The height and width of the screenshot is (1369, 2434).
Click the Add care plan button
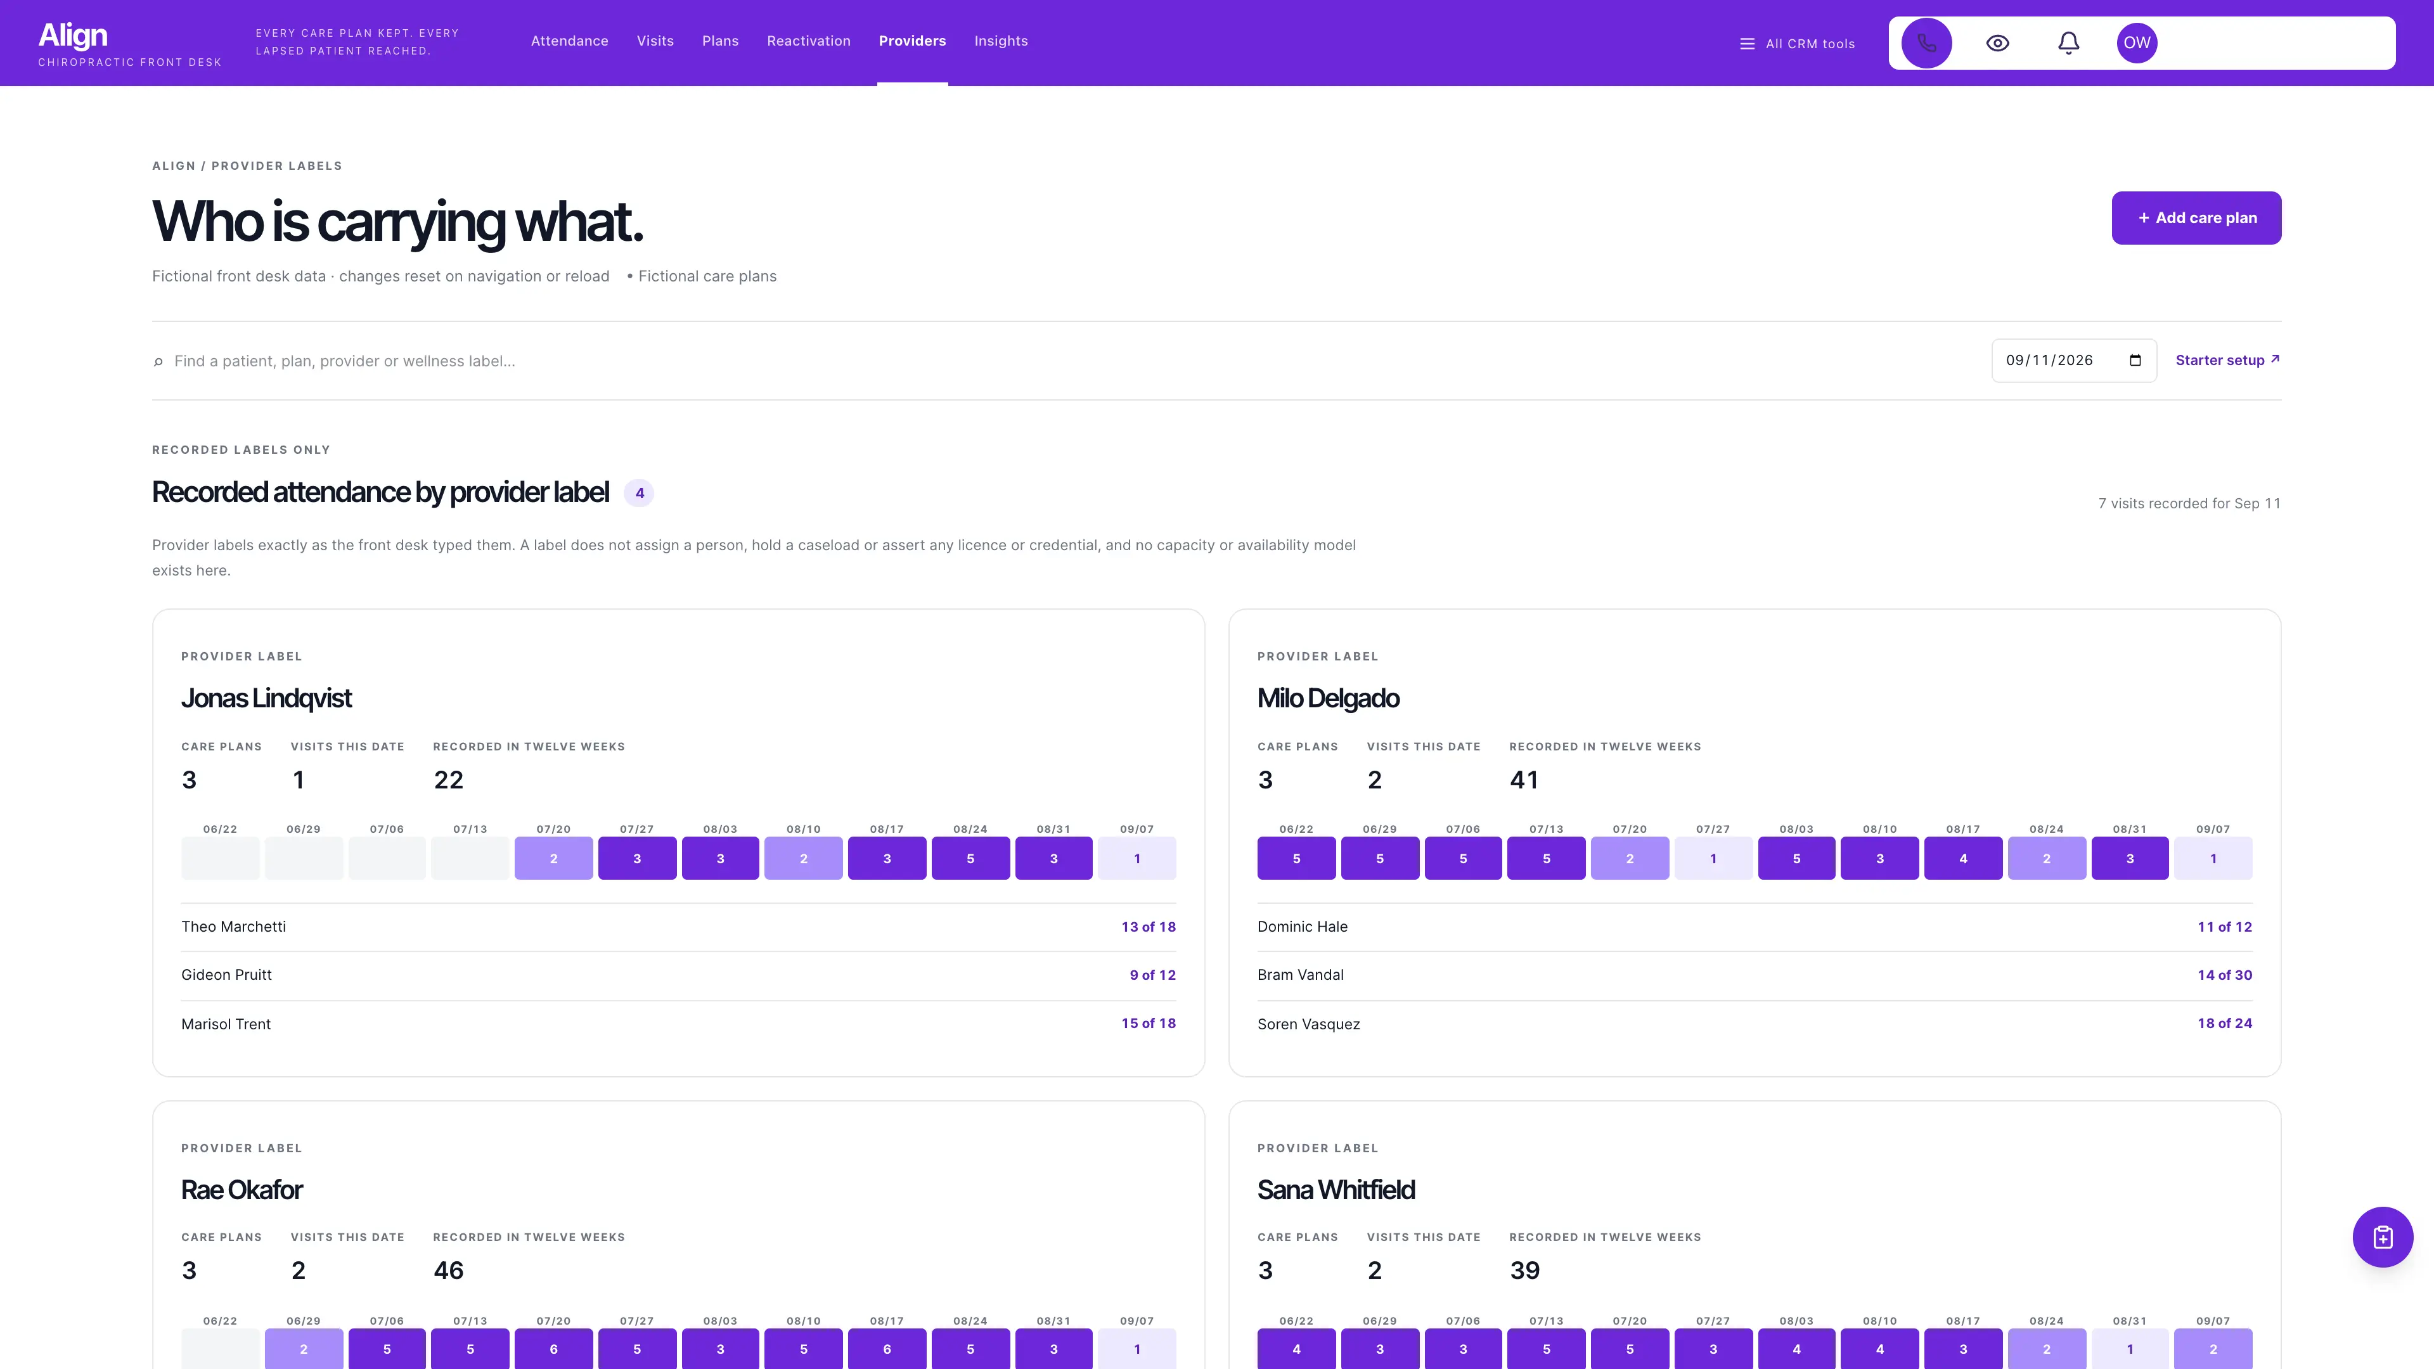[2196, 218]
